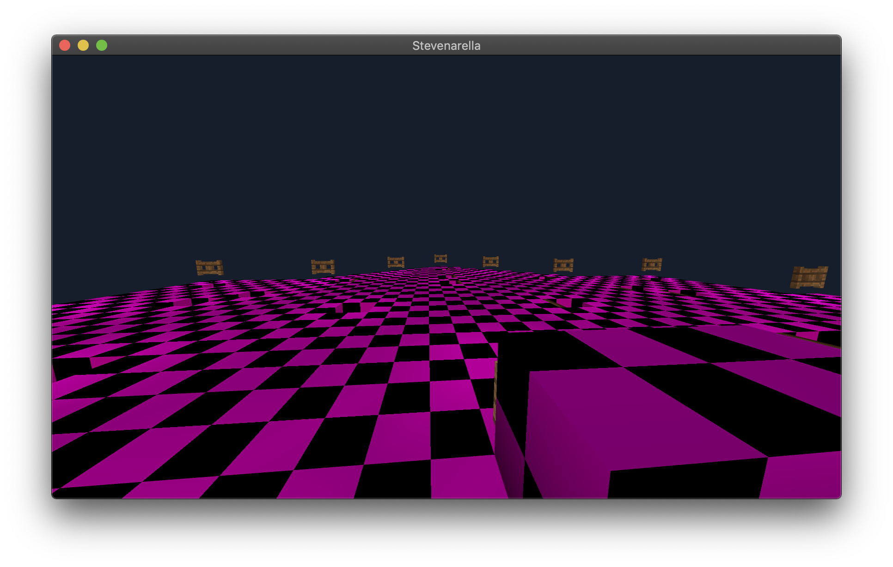Select the second wooden block from the left
The width and height of the screenshot is (893, 567).
click(323, 266)
